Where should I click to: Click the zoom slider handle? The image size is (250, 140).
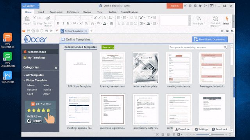[210, 135]
